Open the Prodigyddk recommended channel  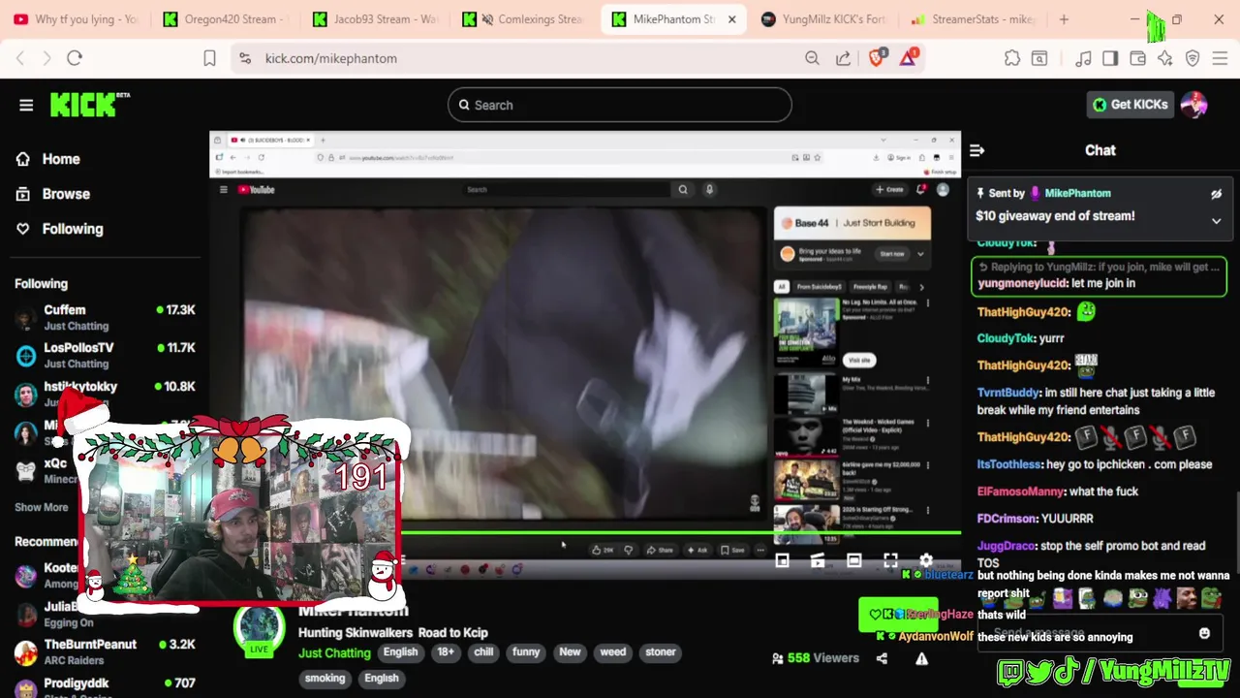click(x=105, y=686)
